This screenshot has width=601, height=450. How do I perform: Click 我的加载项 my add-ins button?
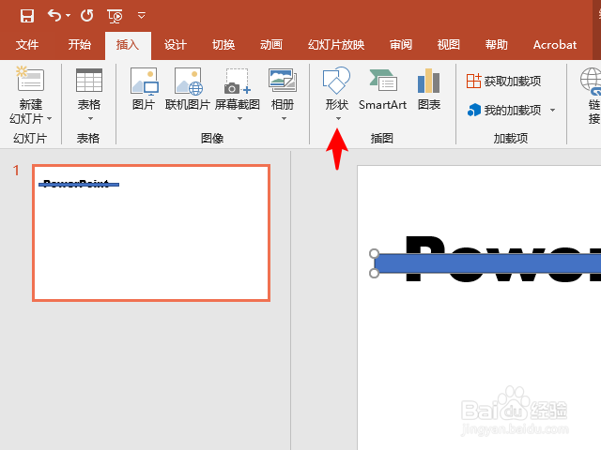504,111
